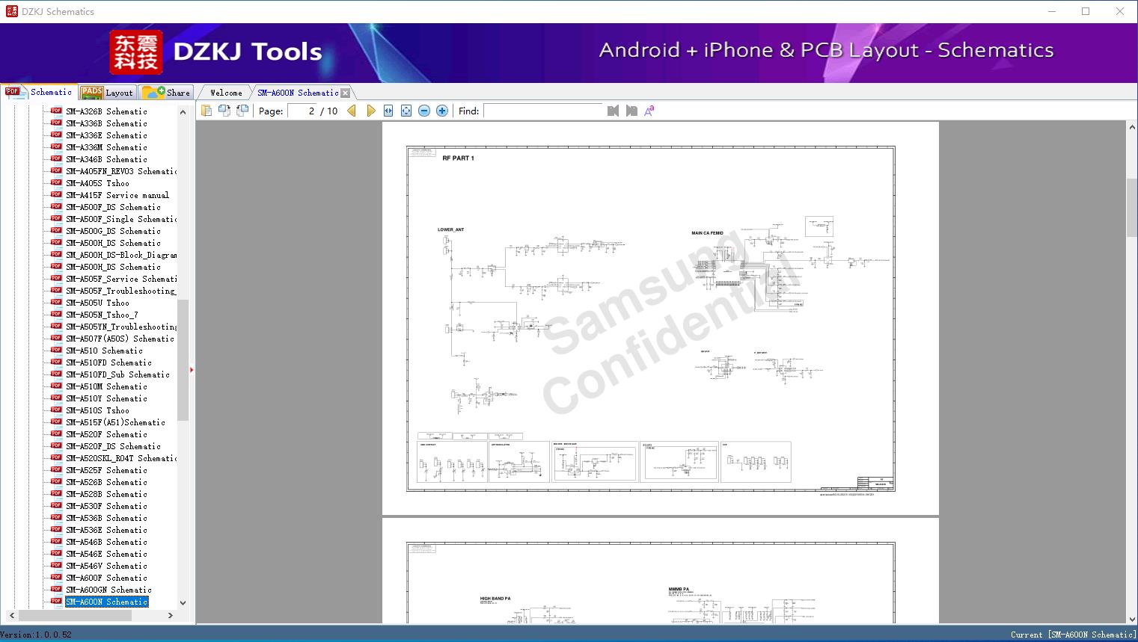This screenshot has height=642, width=1138.
Task: Open SM-A505F_Troubleshooting entry
Action: pos(121,291)
